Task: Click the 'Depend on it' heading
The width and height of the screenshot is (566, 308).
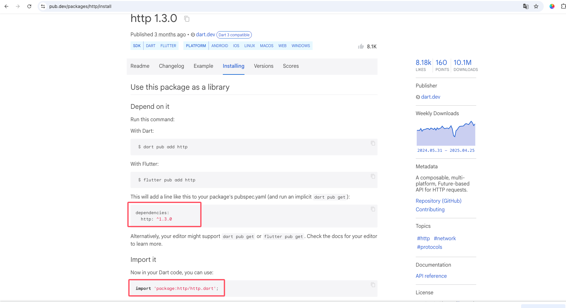Action: (x=150, y=107)
